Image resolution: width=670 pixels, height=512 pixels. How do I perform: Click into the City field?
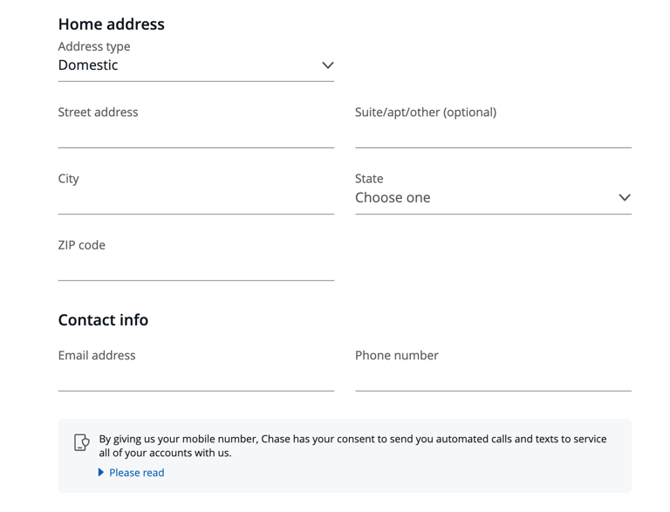(x=195, y=199)
